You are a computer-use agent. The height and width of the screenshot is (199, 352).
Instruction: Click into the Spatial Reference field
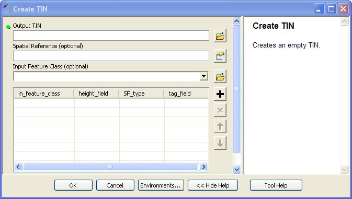point(111,56)
